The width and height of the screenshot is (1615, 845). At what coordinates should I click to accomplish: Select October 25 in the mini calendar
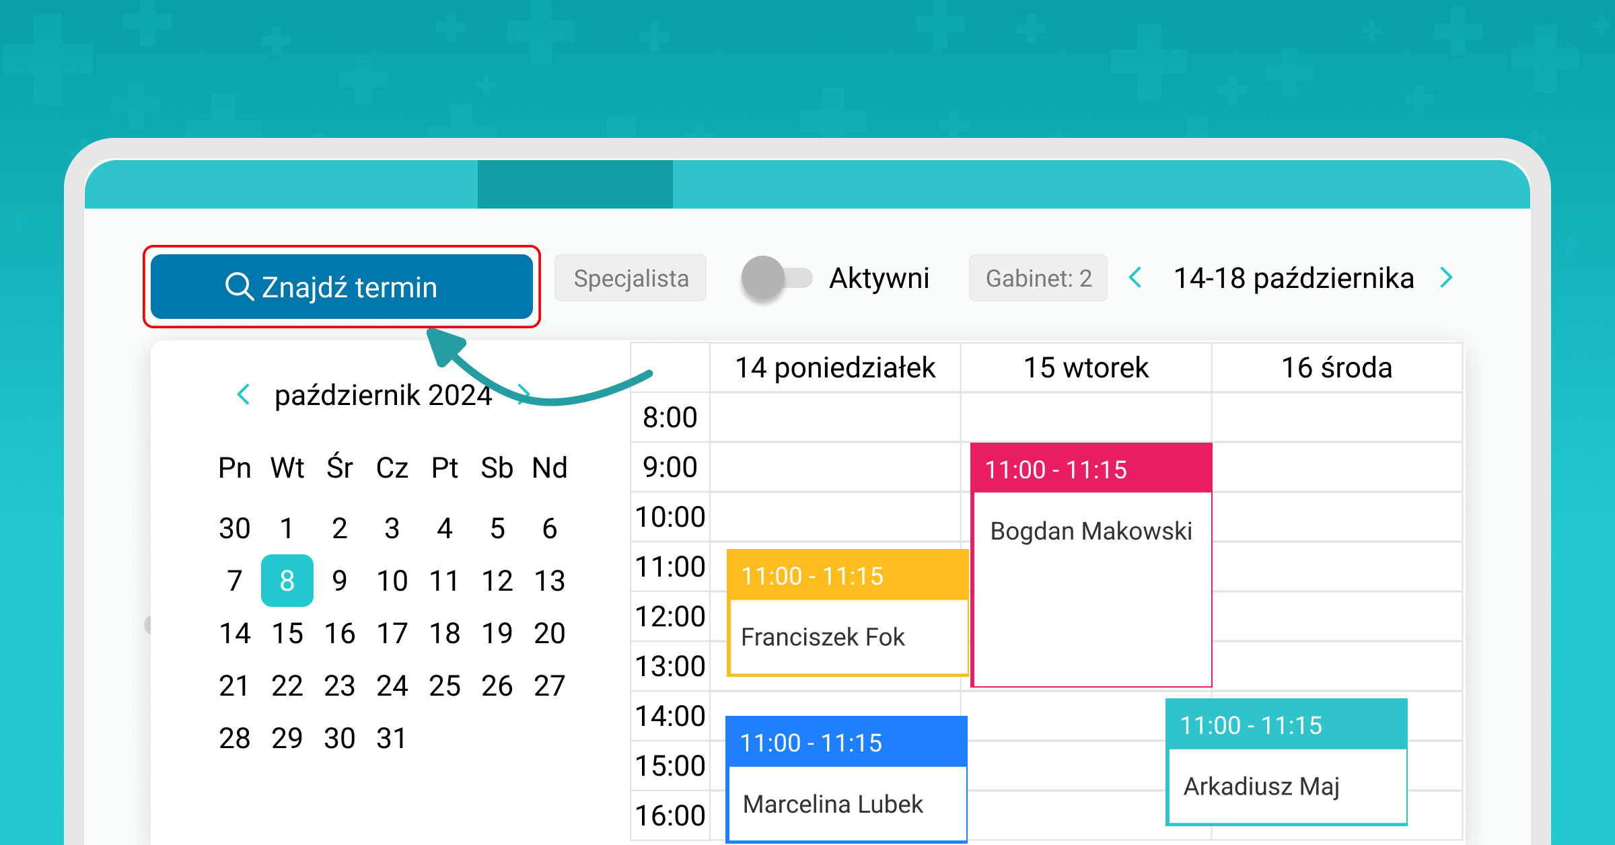pyautogui.click(x=444, y=686)
